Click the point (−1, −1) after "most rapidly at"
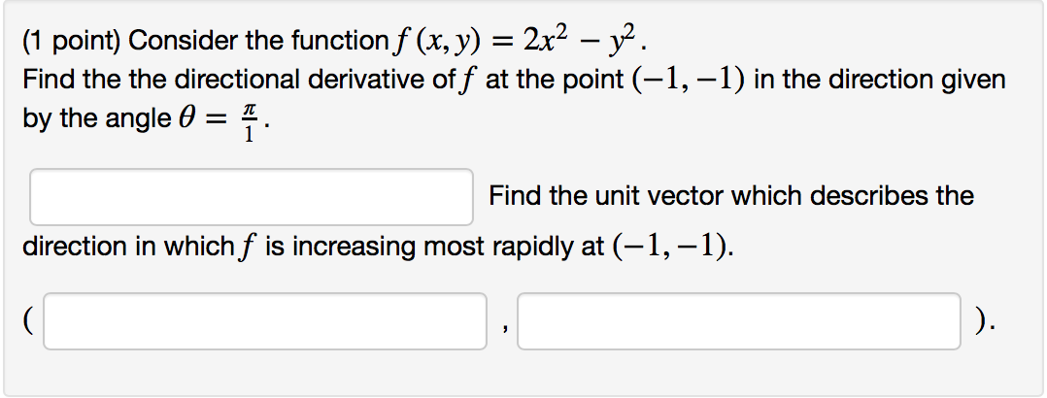The width and height of the screenshot is (1047, 398). tap(674, 247)
